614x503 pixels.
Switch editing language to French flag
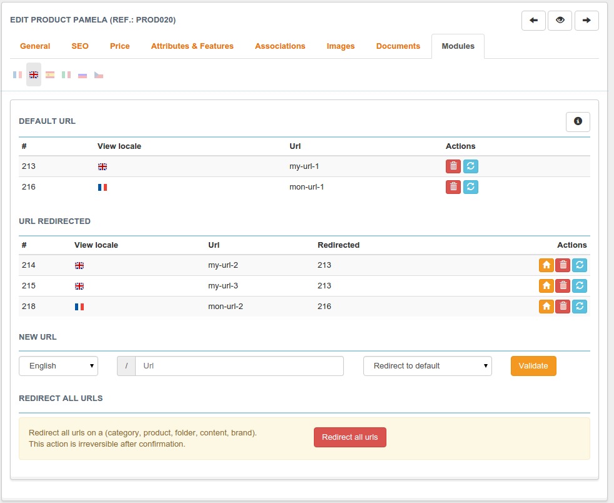coord(18,75)
